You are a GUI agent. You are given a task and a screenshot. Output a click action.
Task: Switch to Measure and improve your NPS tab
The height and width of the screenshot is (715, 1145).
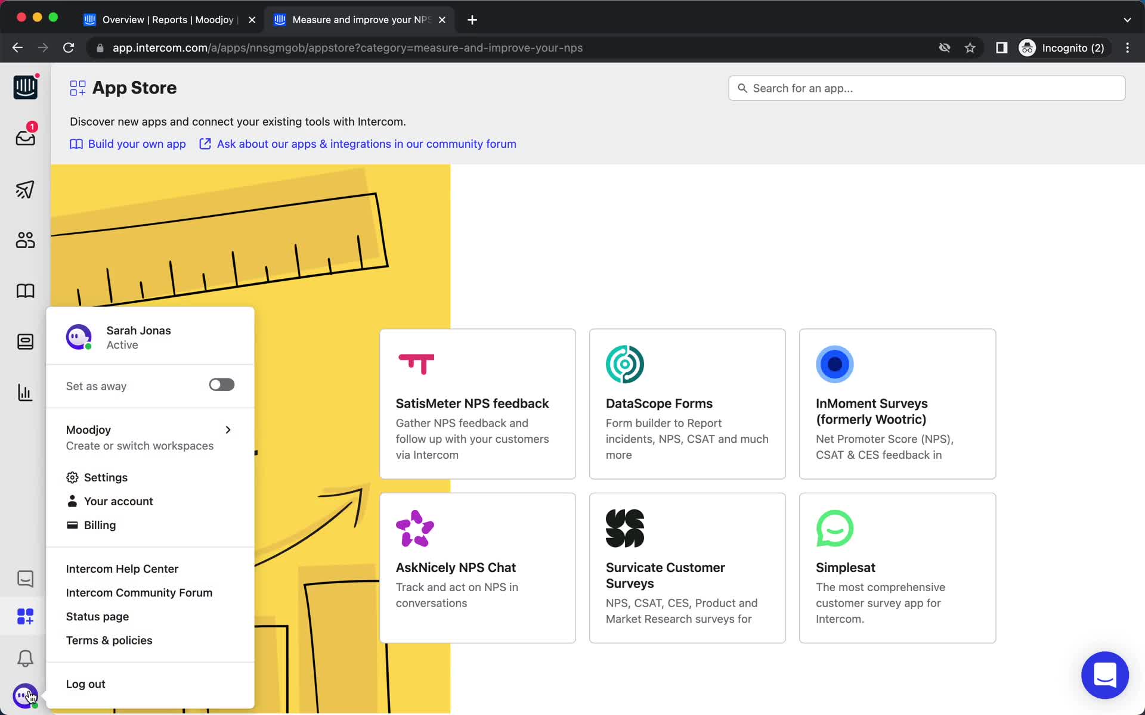[361, 20]
